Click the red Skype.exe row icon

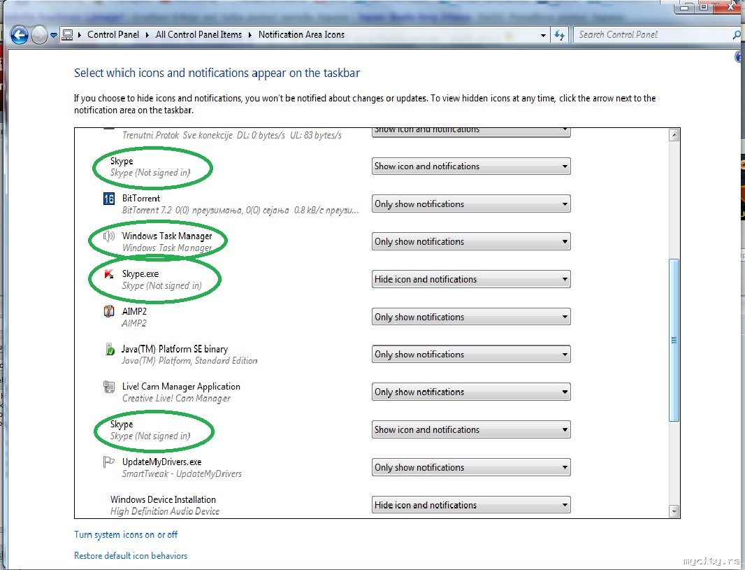pos(109,274)
